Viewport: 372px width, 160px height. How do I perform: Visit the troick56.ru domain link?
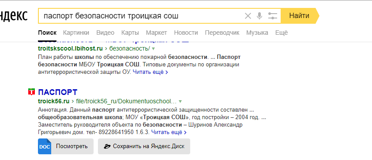(x=54, y=102)
